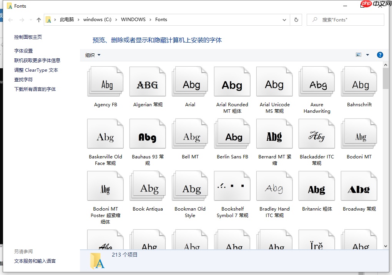Viewport: 392px width, 275px height.
Task: Open 字体设置 font settings link
Action: point(23,51)
